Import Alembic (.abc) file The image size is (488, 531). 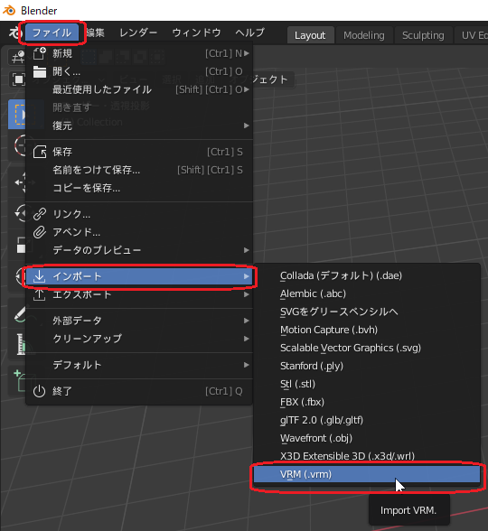(367, 293)
